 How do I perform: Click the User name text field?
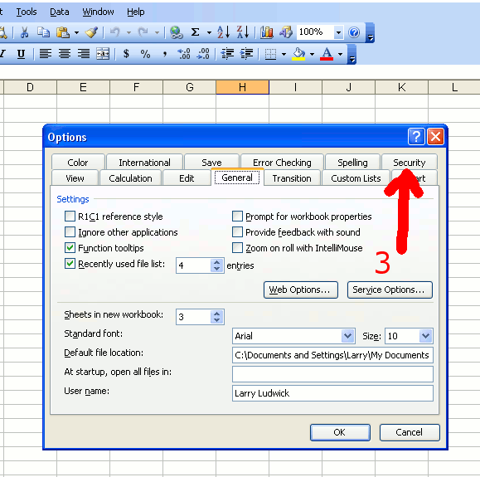tap(332, 393)
